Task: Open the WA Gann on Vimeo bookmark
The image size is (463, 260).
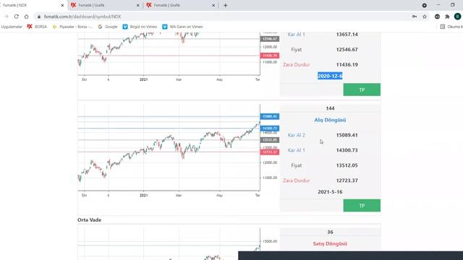Action: (183, 27)
